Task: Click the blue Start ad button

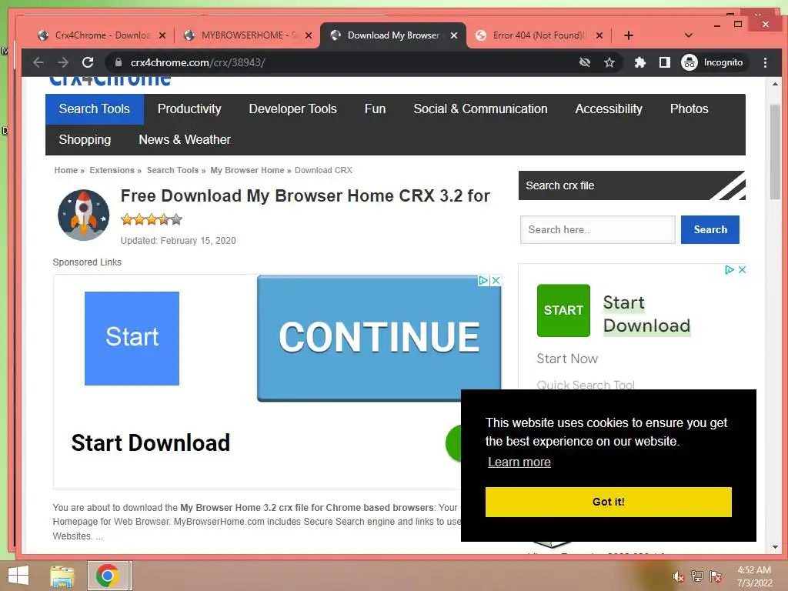Action: point(132,339)
